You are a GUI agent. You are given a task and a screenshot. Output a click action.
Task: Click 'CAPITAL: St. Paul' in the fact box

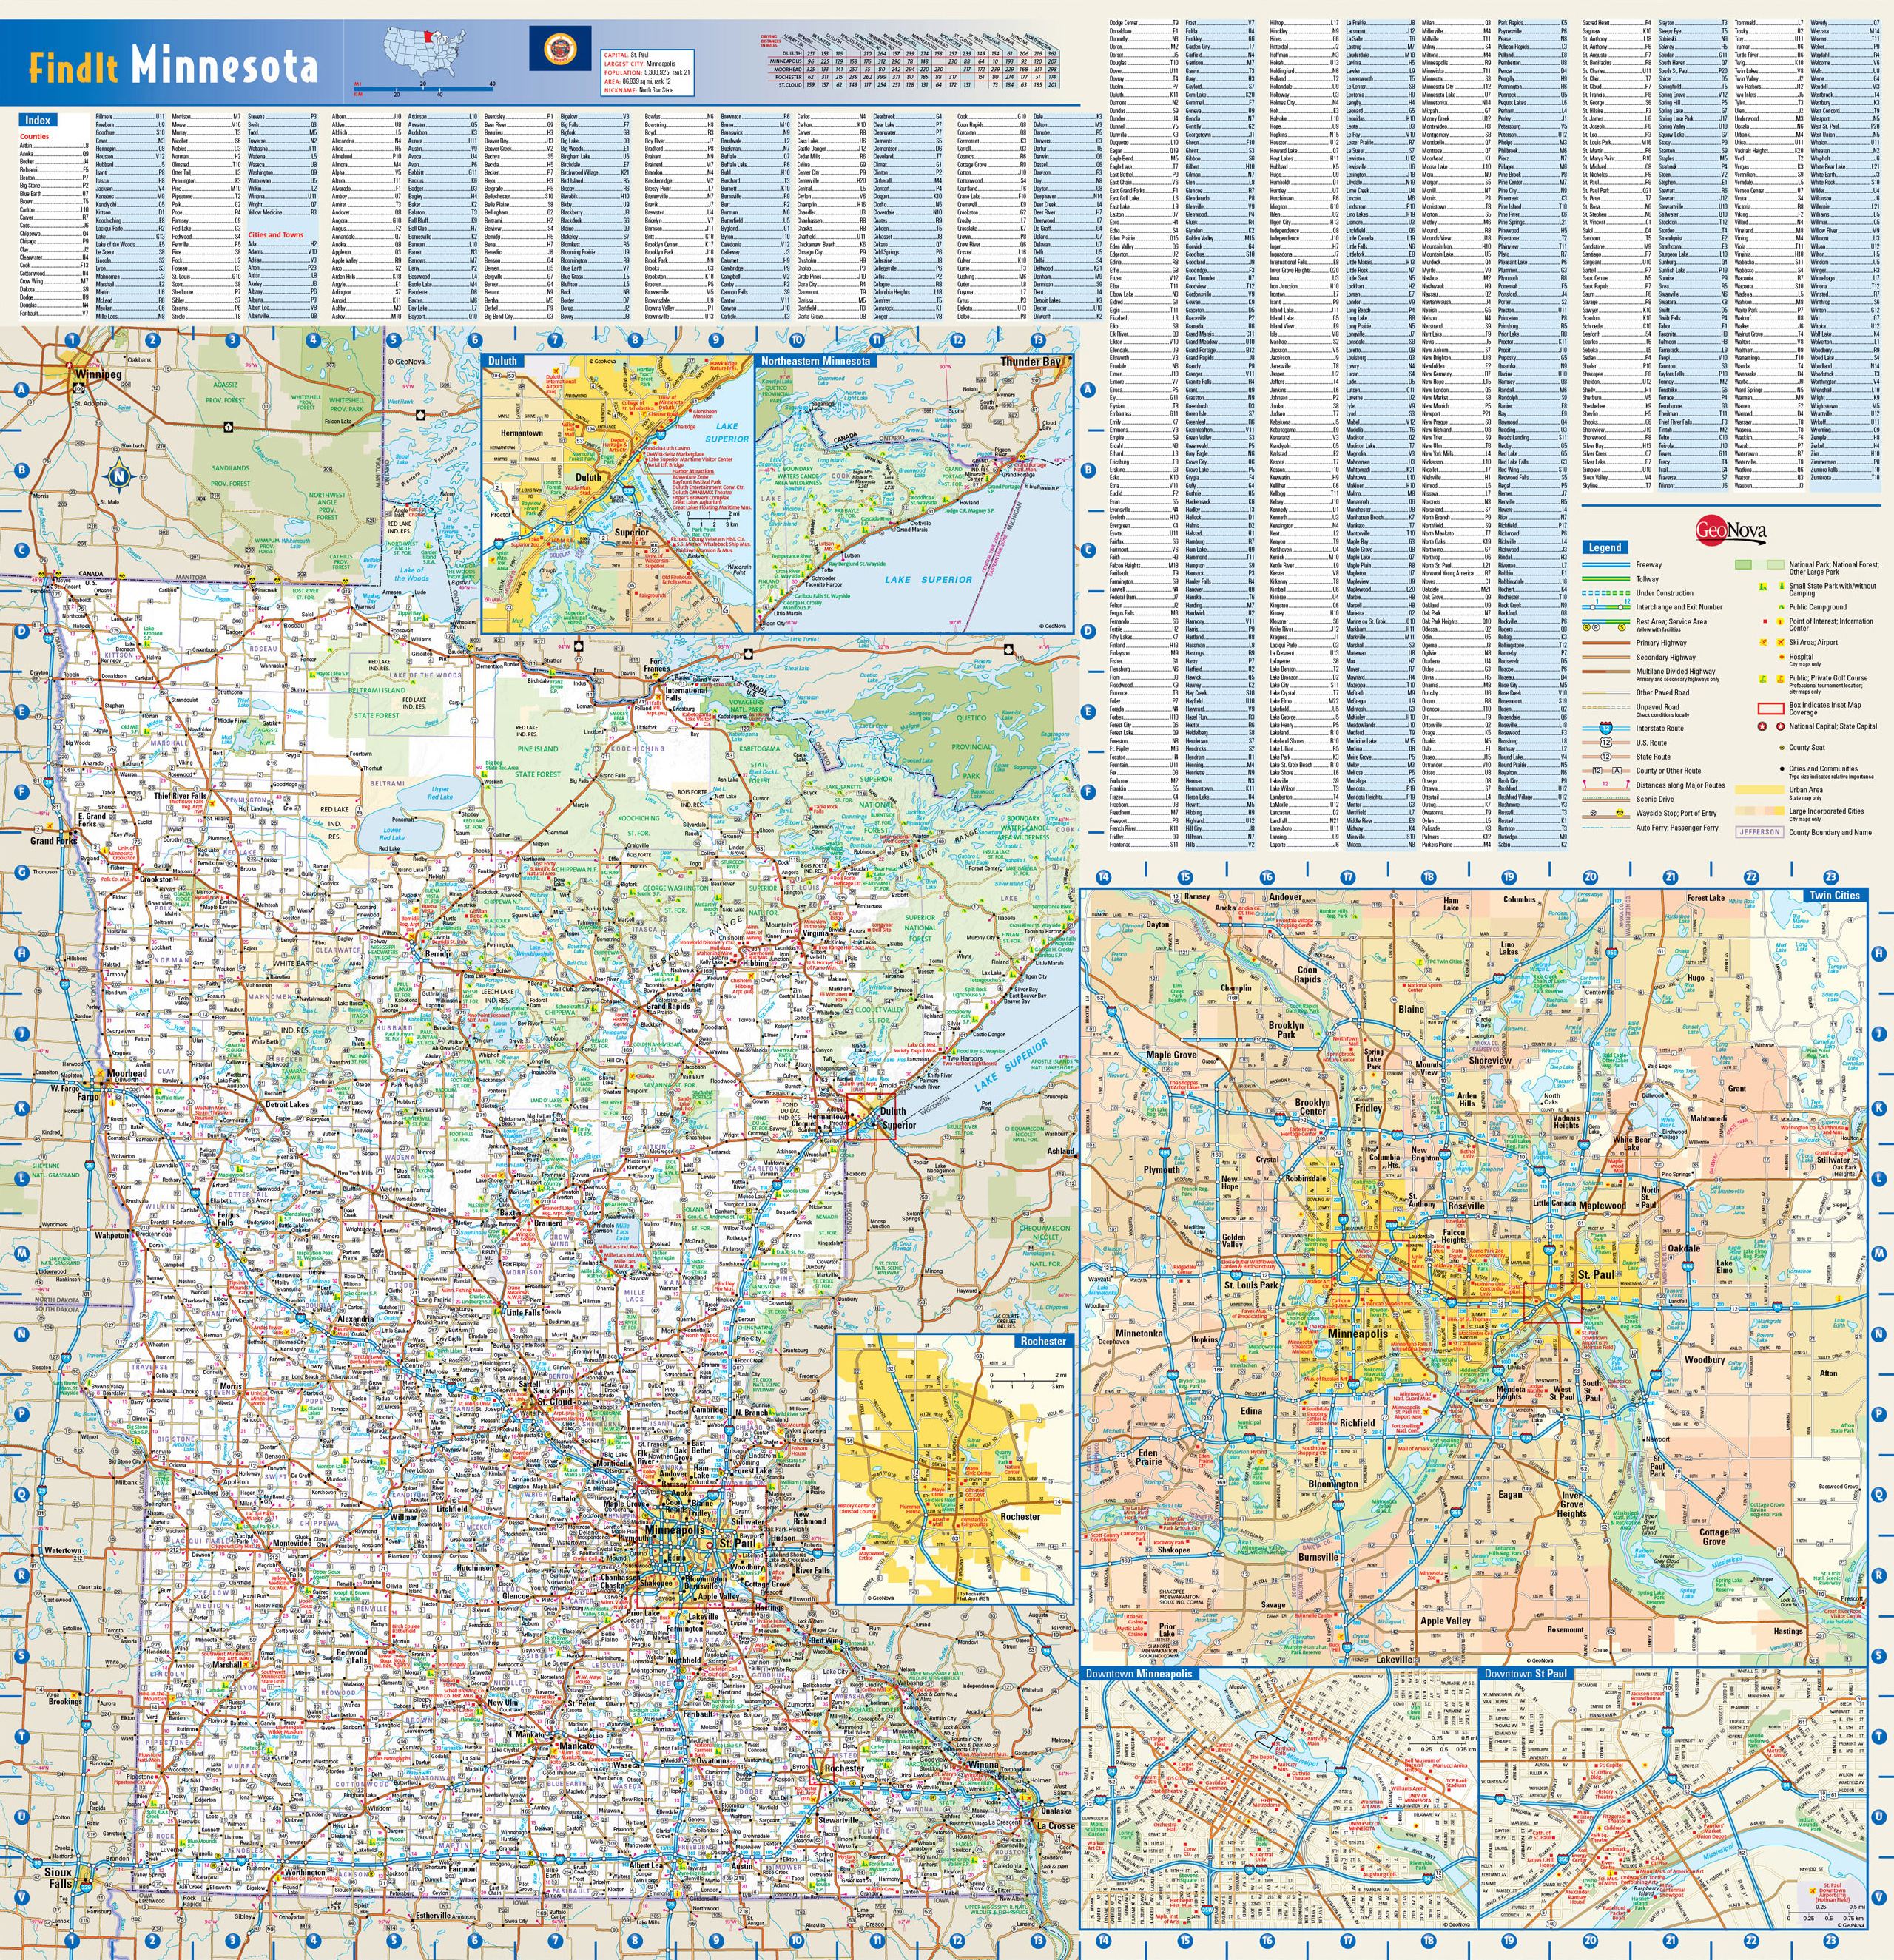tap(627, 55)
